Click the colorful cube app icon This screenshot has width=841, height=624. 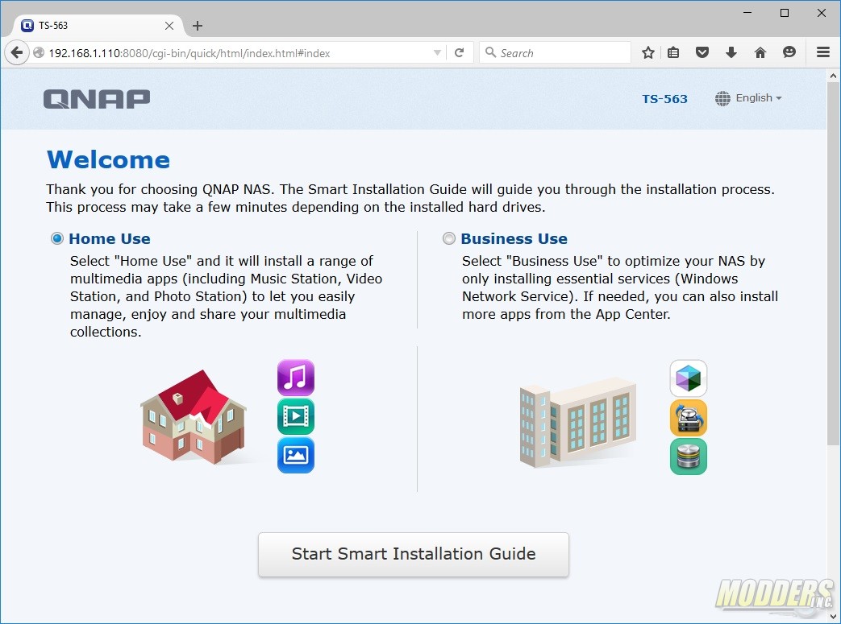688,378
